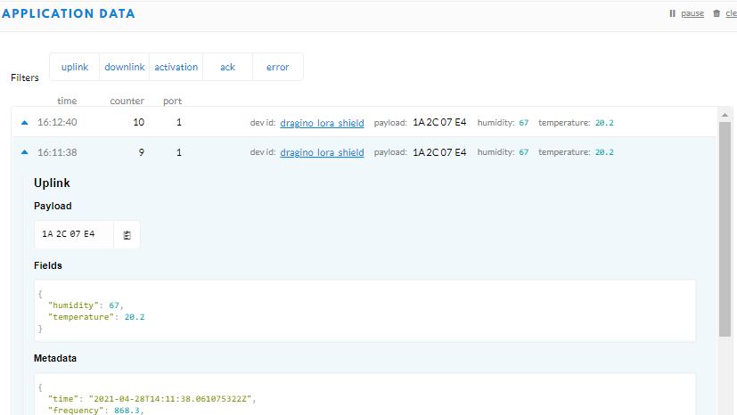
Task: Click the pause icon in the header
Action: pos(672,13)
